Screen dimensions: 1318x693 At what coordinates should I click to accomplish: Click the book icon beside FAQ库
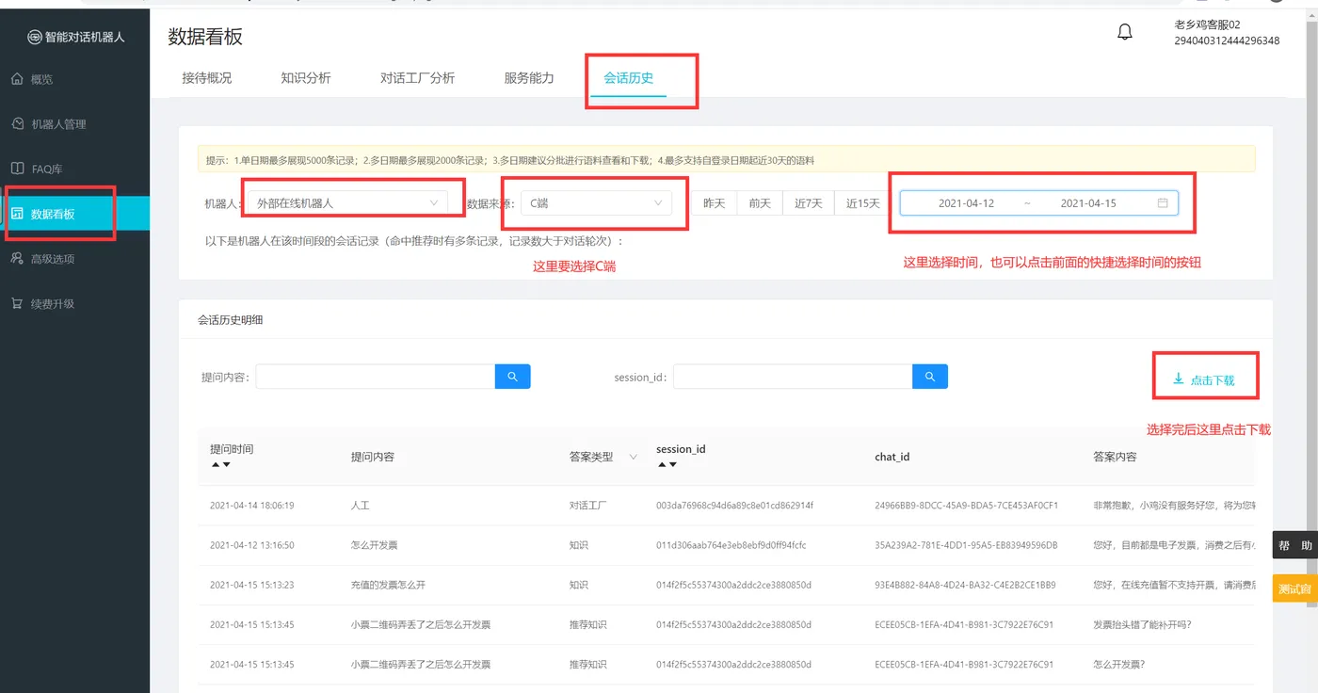coord(17,169)
